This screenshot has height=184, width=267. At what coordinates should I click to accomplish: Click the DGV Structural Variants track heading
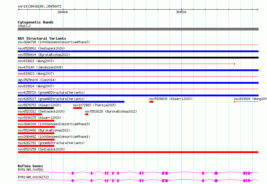click(x=42, y=38)
